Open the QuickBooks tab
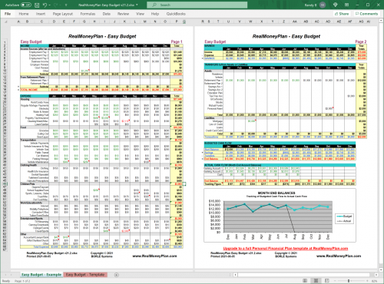 click(x=176, y=14)
